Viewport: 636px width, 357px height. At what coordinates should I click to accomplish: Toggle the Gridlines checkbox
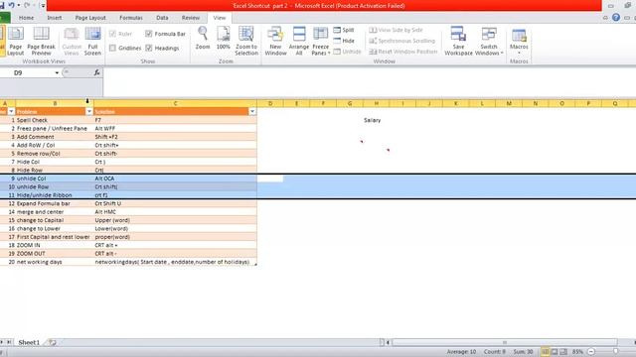pos(112,48)
